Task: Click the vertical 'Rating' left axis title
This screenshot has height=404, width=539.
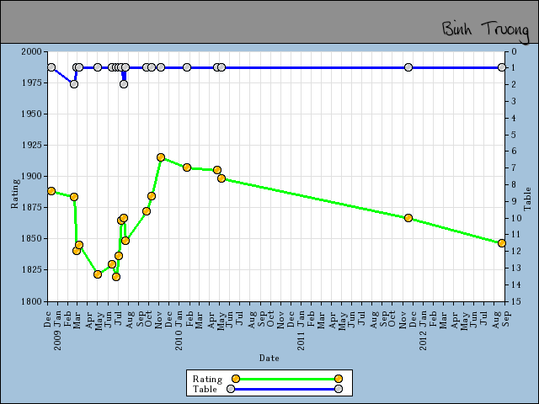Action: tap(15, 194)
